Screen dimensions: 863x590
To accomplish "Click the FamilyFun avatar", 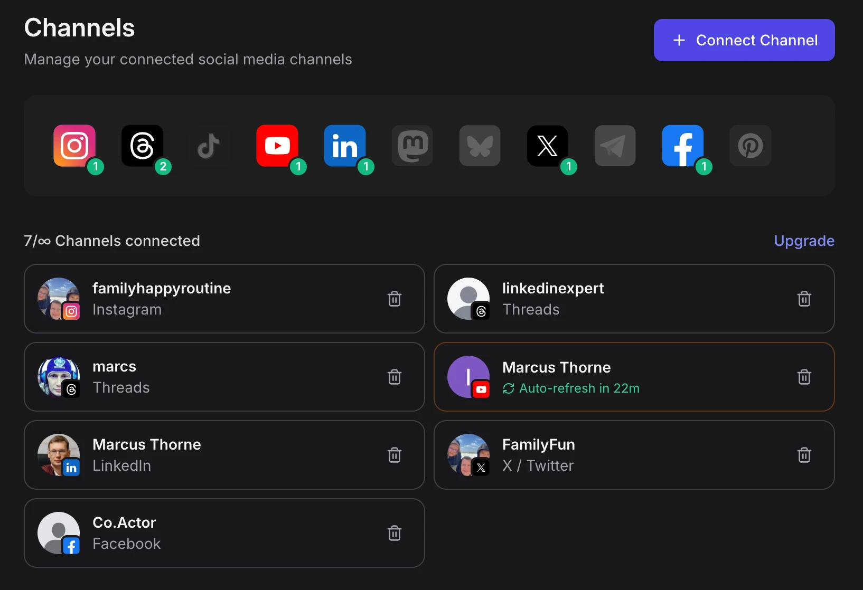I will 468,455.
